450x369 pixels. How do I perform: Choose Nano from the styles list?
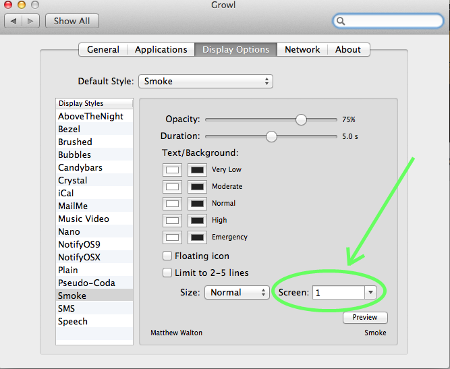click(94, 231)
